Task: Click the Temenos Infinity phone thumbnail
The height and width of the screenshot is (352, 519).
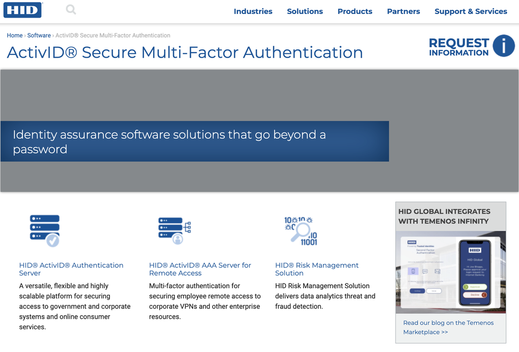Action: [x=451, y=272]
